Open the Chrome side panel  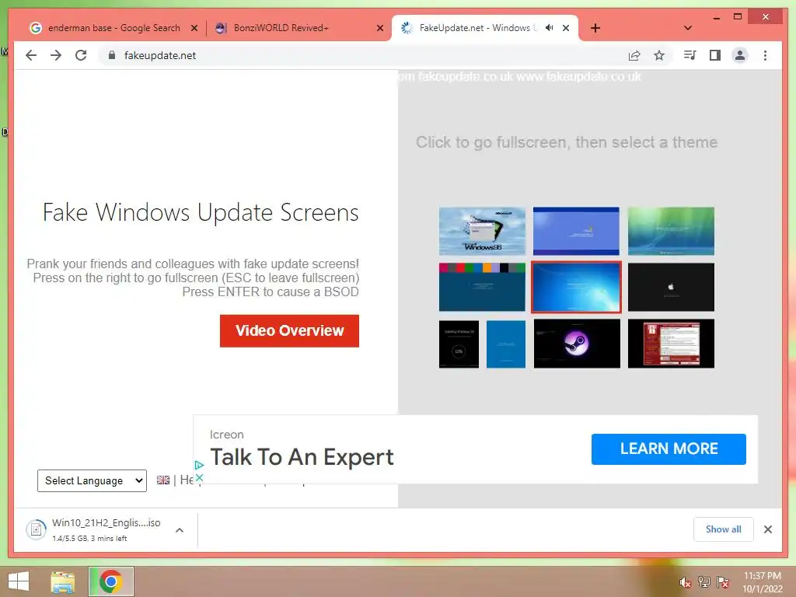pos(715,55)
